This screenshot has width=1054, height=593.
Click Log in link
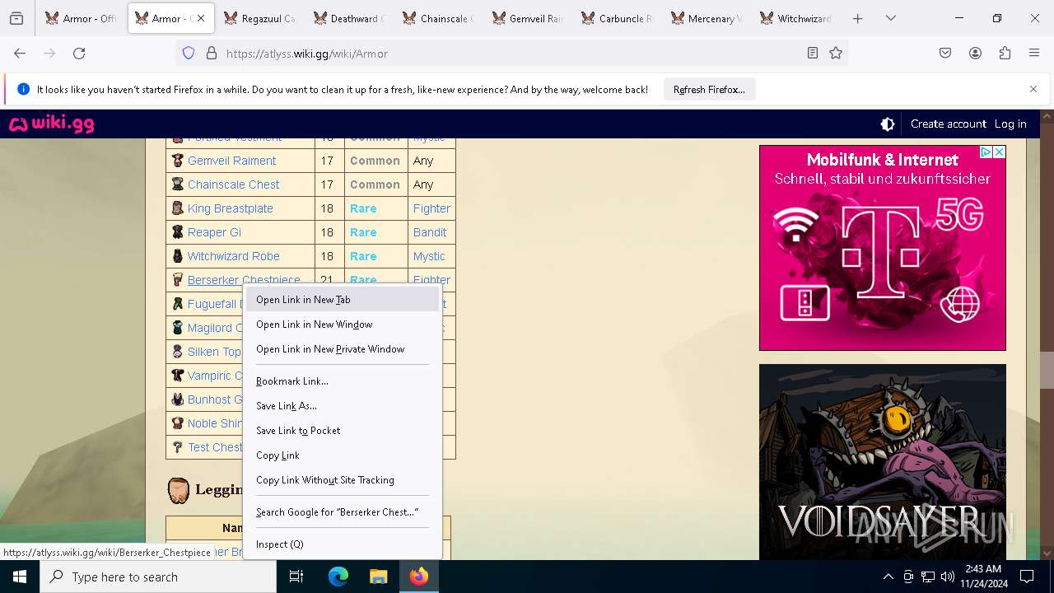[1010, 124]
